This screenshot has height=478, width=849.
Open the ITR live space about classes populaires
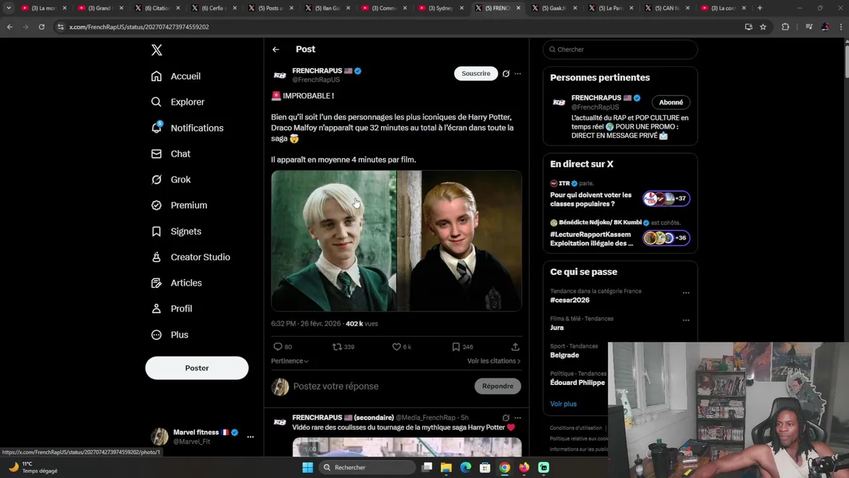pyautogui.click(x=620, y=195)
